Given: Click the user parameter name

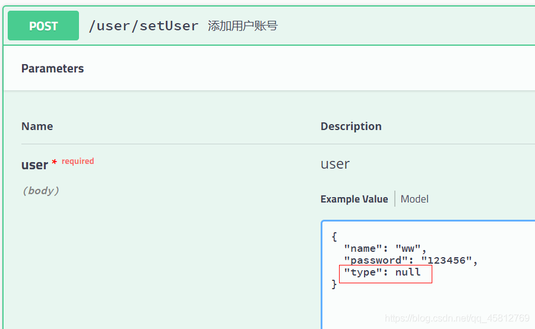Looking at the screenshot, I should point(34,165).
